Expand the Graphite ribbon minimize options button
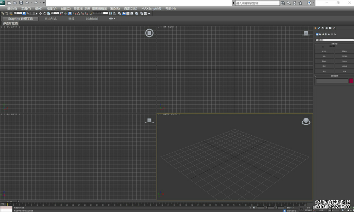This screenshot has height=212, width=354. tap(111, 18)
